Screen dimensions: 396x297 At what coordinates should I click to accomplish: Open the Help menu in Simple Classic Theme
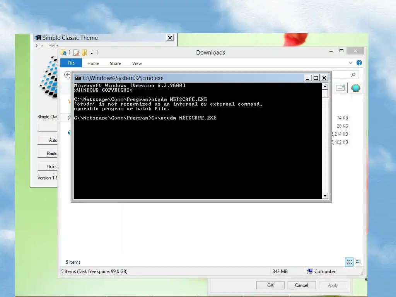(x=53, y=46)
